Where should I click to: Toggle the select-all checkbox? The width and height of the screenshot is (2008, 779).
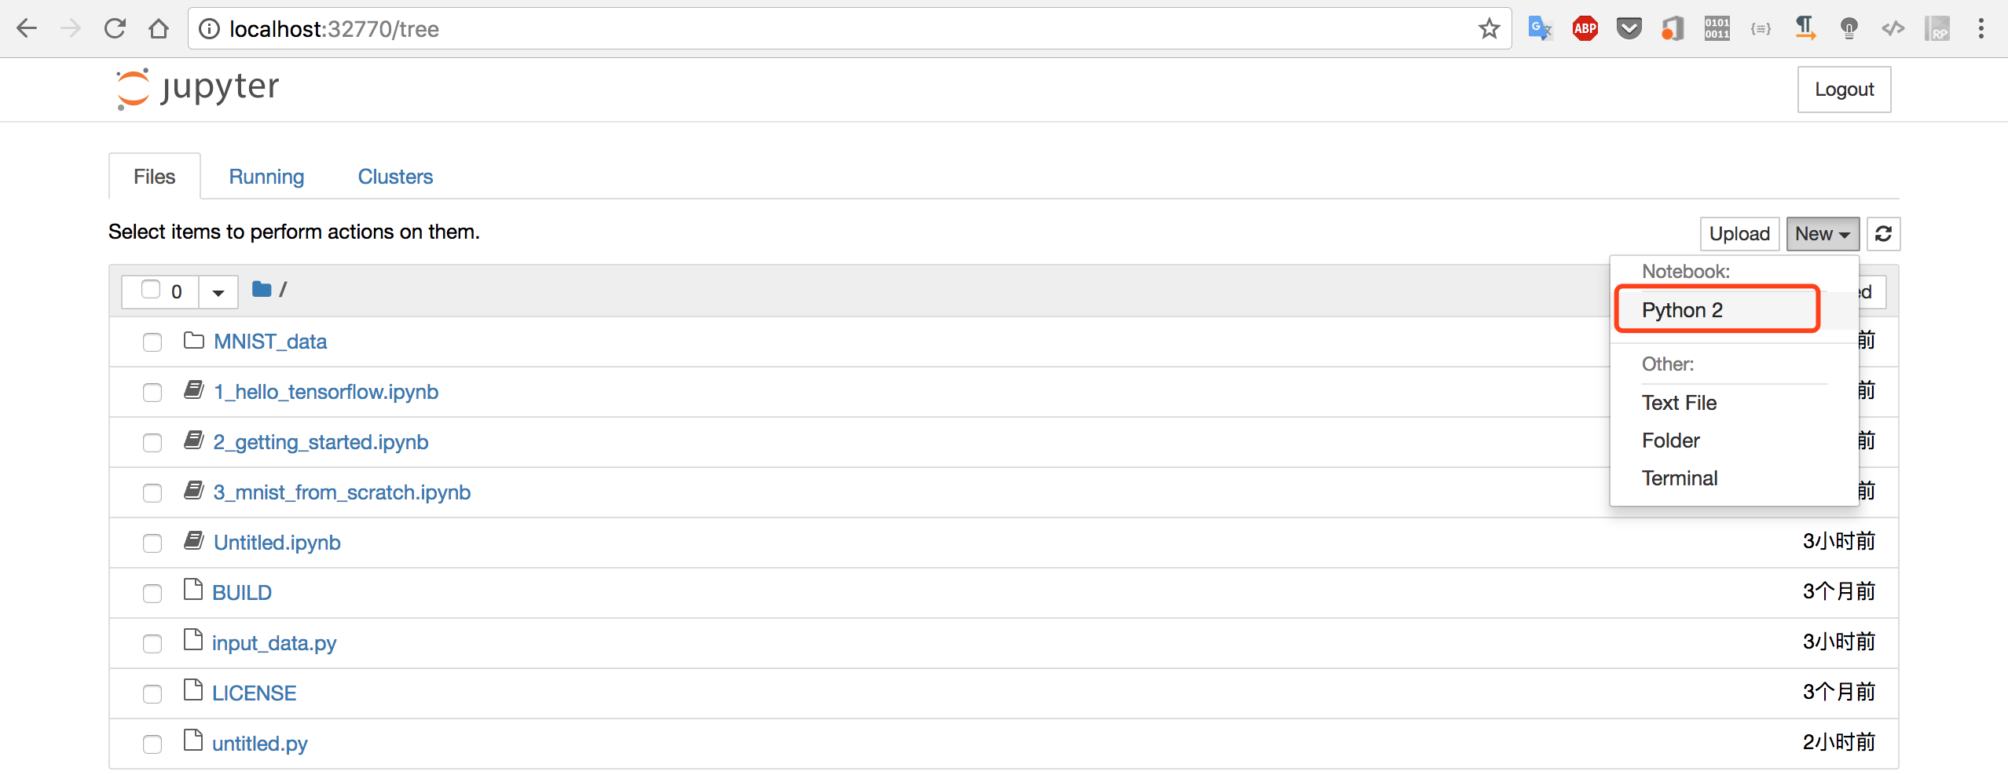click(151, 290)
